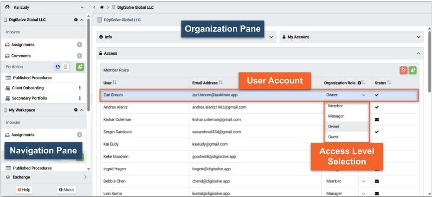The width and height of the screenshot is (432, 197).
Task: Open the About button
Action: point(66,190)
